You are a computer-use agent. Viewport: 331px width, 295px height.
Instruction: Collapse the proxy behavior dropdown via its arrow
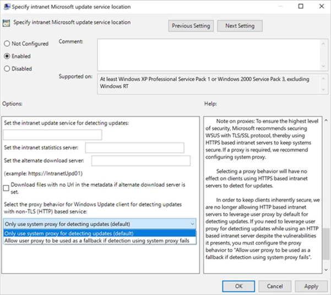192,224
